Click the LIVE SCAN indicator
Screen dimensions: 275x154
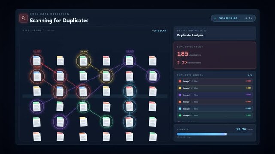pos(159,31)
